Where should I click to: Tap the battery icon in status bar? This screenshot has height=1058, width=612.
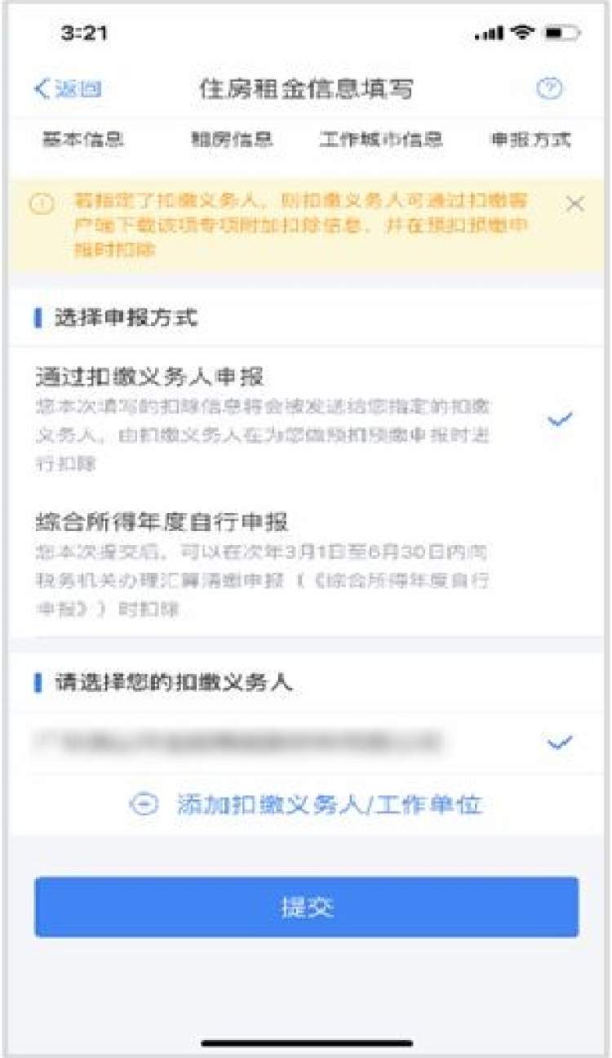click(561, 33)
